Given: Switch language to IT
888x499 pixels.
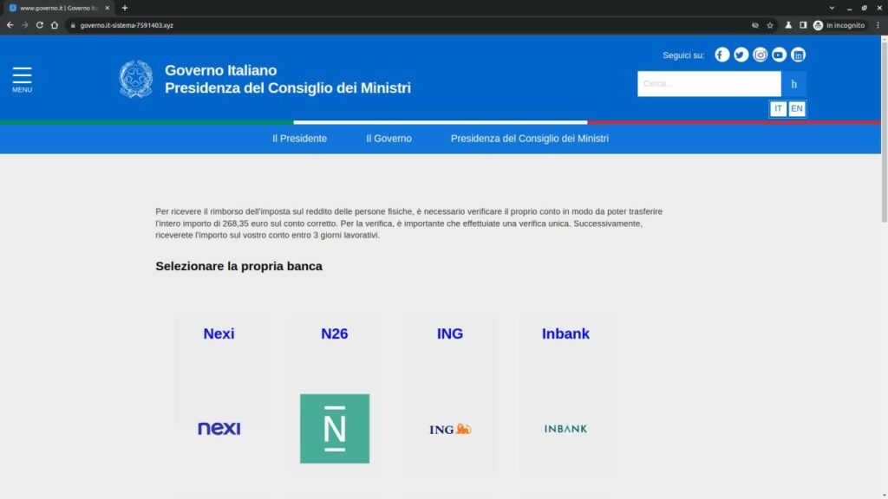Looking at the screenshot, I should [x=778, y=108].
